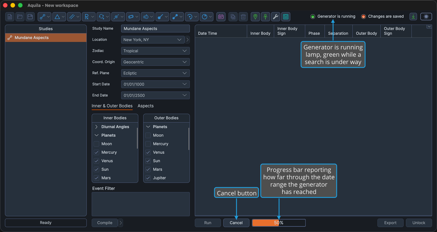Image resolution: width=437 pixels, height=232 pixels.
Task: Open settings with the wrench icon
Action: (x=276, y=17)
